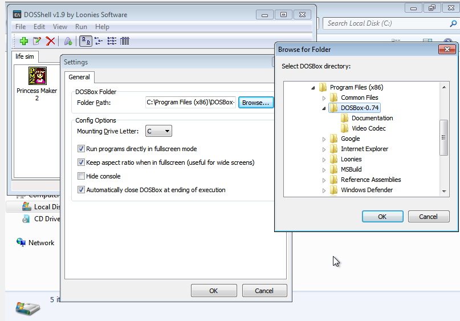Click the search magnifier icon in Explorer

[453, 23]
